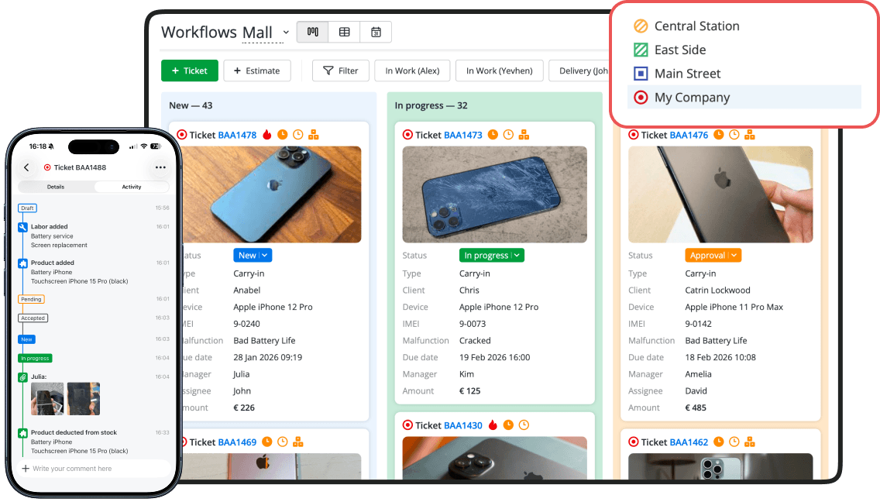Image resolution: width=880 pixels, height=502 pixels.
Task: Switch to Activity tab on phone
Action: click(132, 187)
